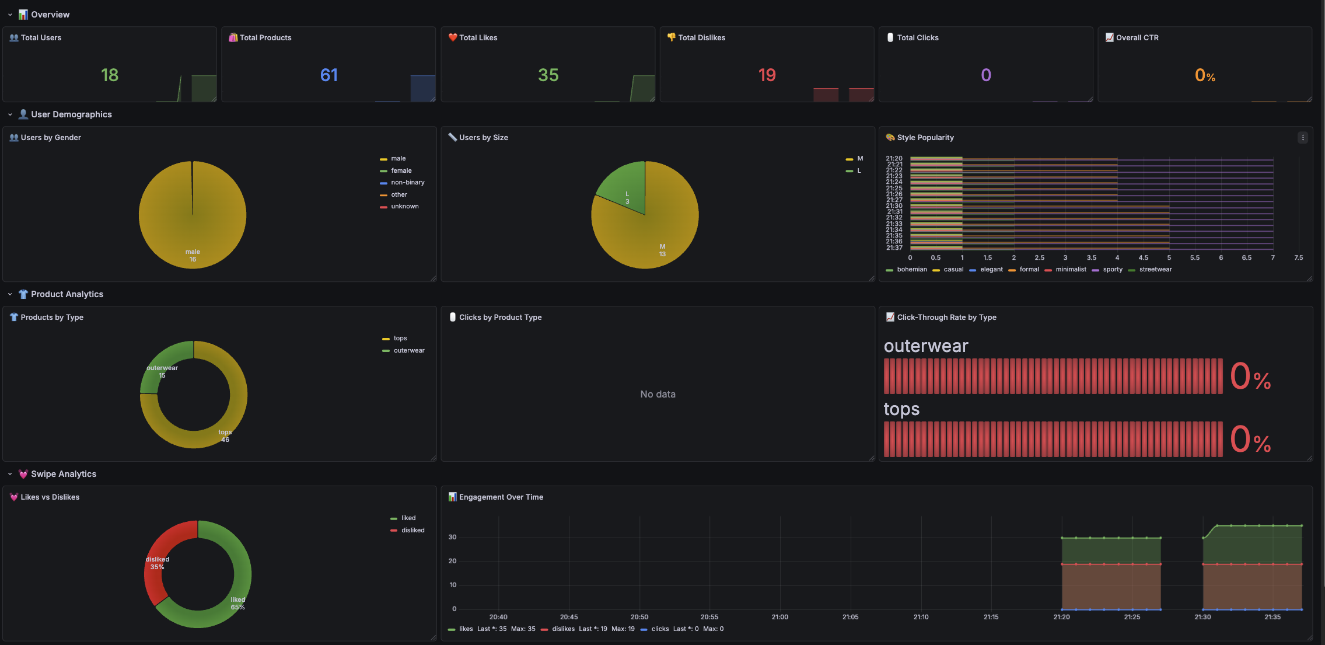Click the Engagement Over Time panel title
The image size is (1325, 645).
(501, 497)
